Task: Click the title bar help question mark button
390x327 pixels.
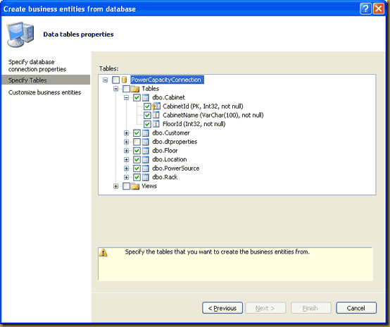Action: pyautogui.click(x=365, y=8)
